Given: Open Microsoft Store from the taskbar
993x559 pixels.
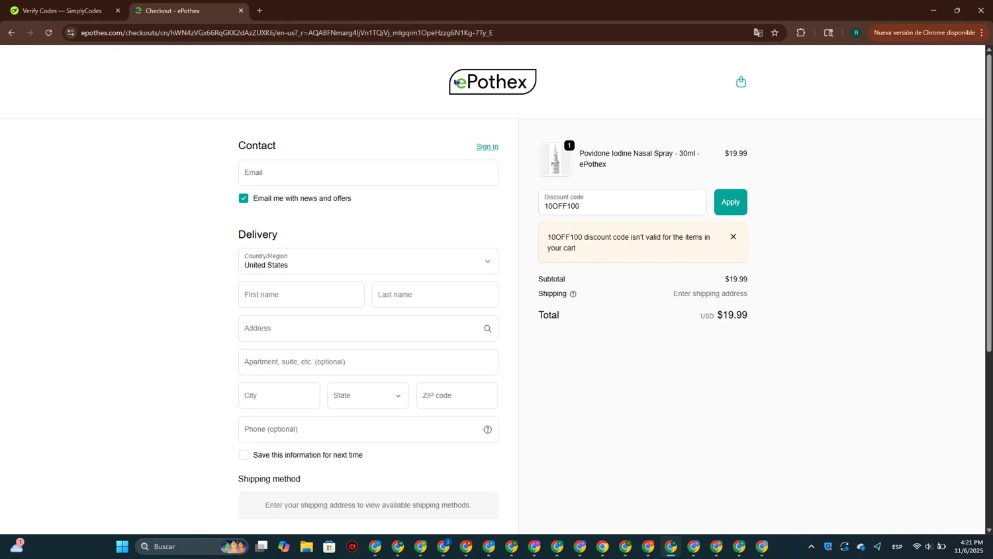Looking at the screenshot, I should click(329, 546).
